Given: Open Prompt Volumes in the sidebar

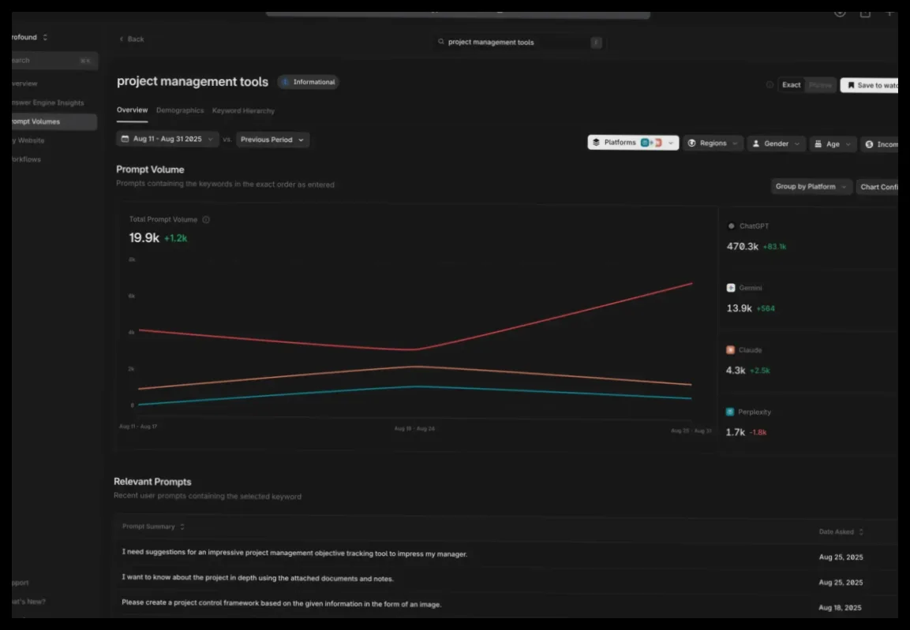Looking at the screenshot, I should click(54, 121).
